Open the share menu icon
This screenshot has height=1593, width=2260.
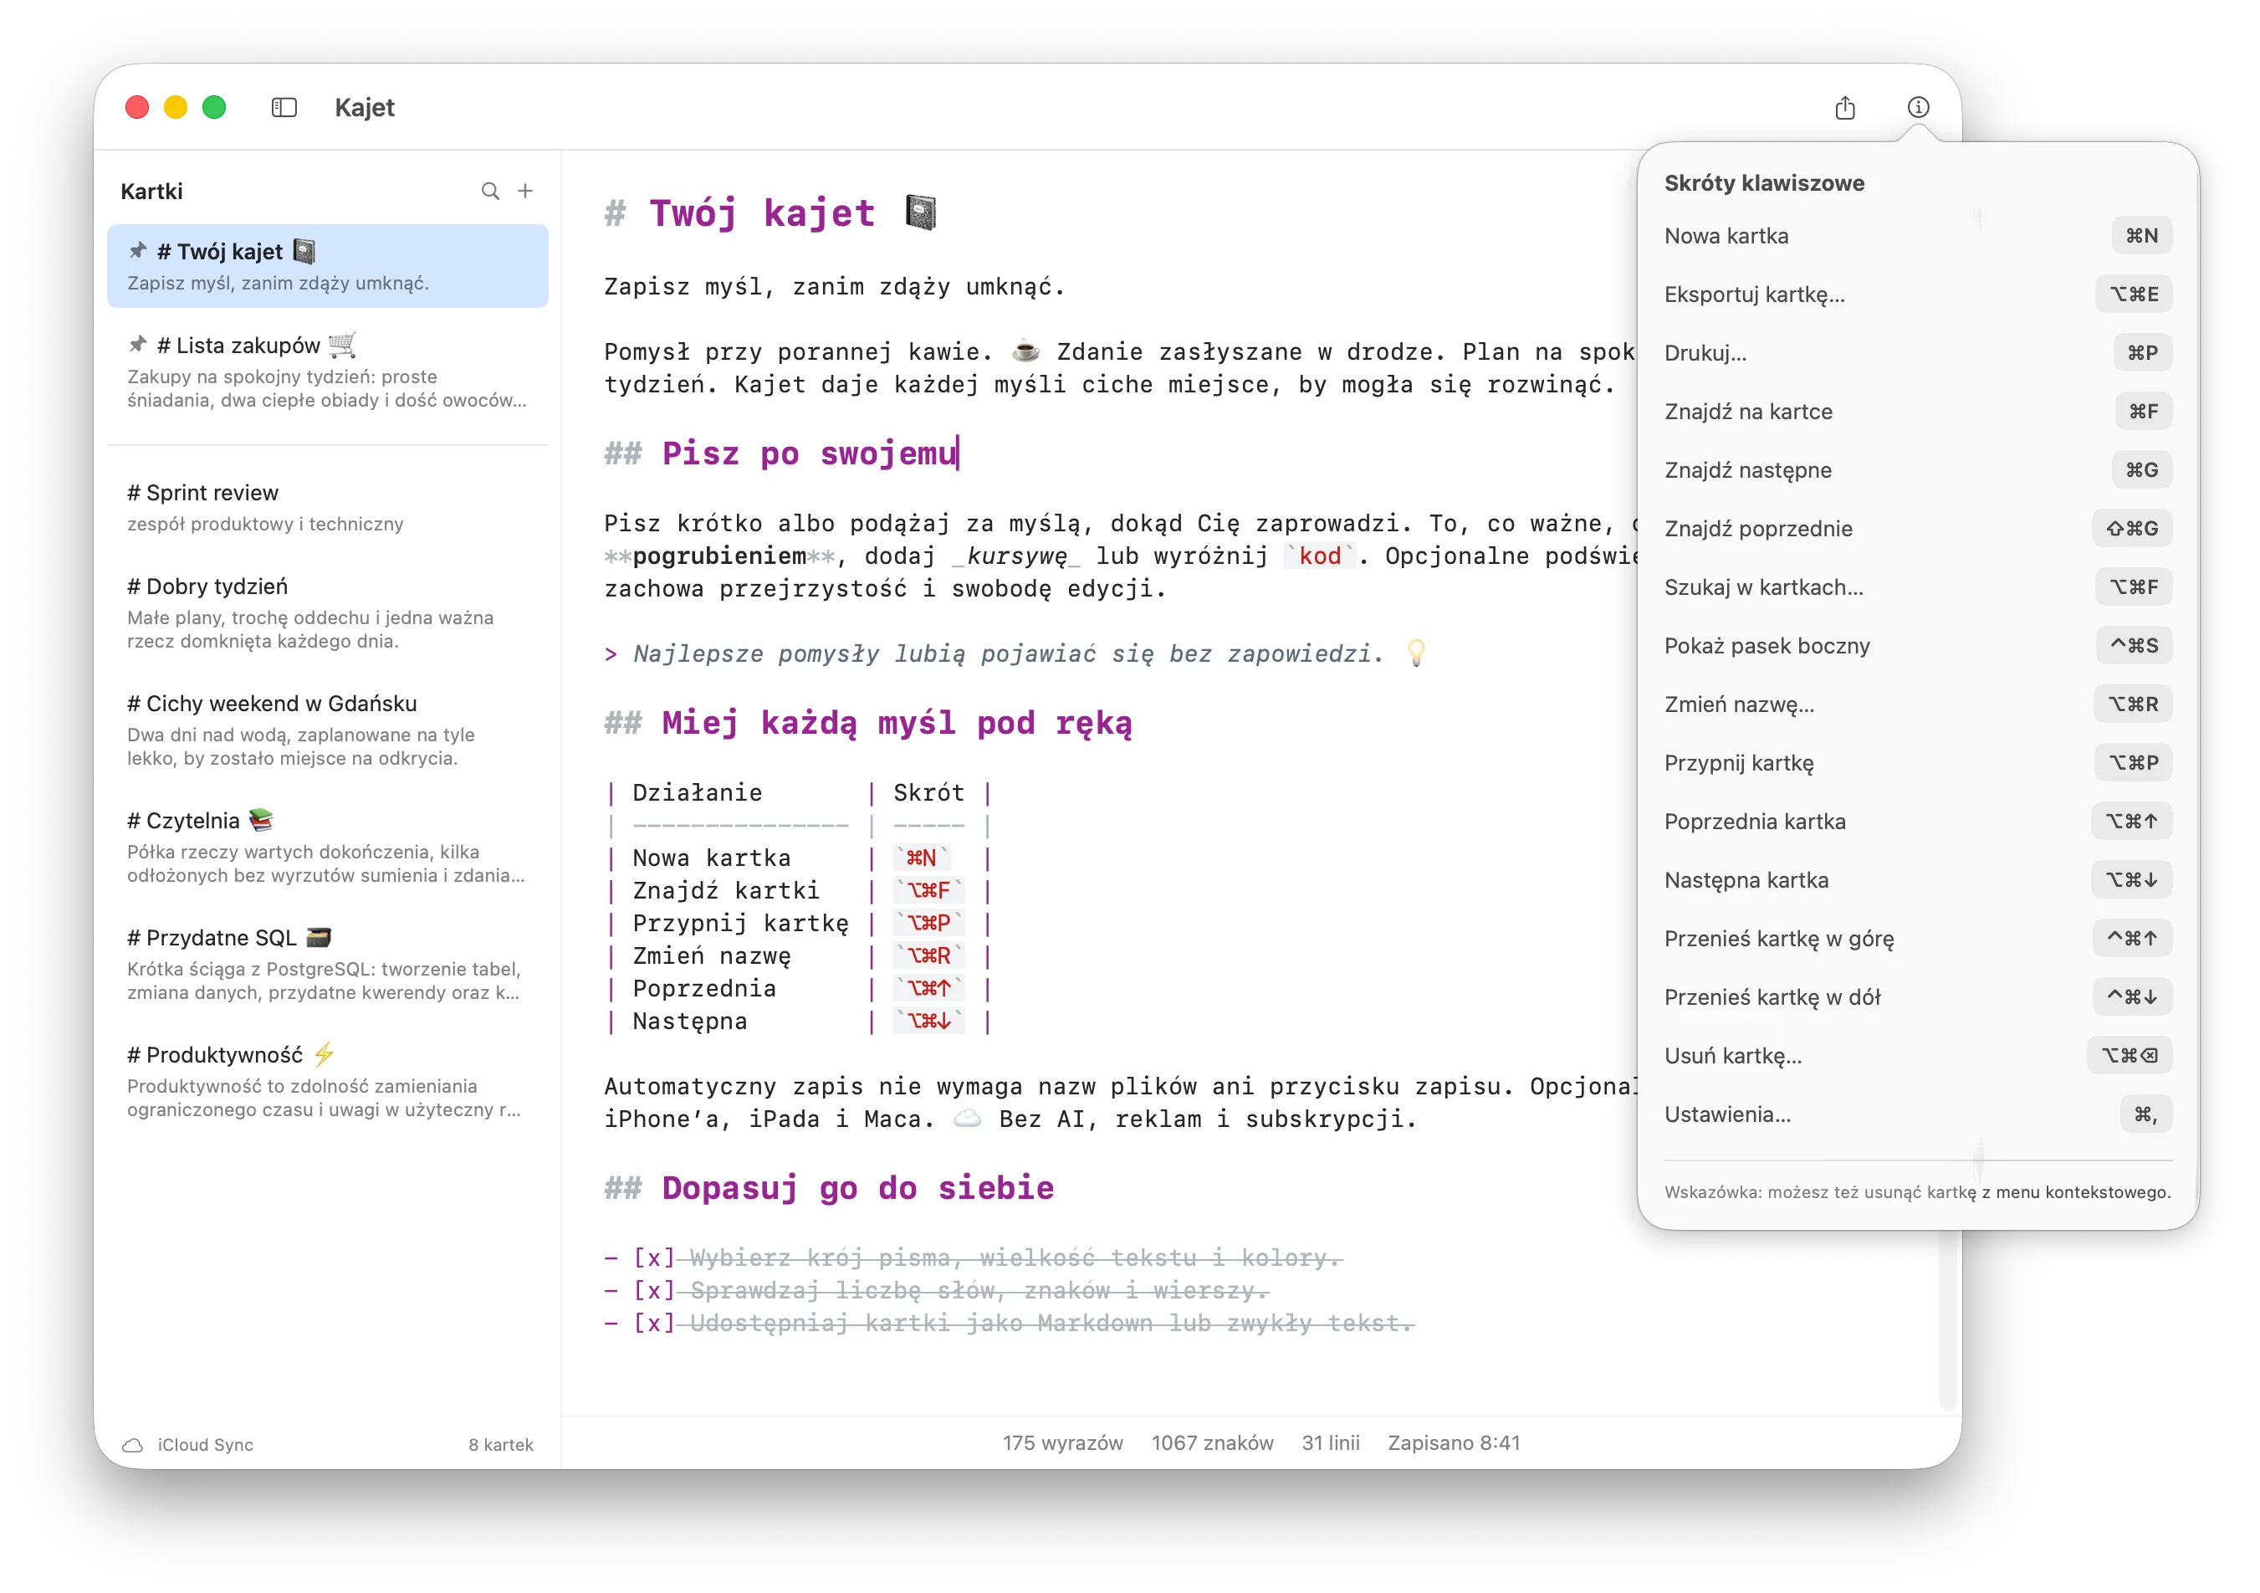1844,107
